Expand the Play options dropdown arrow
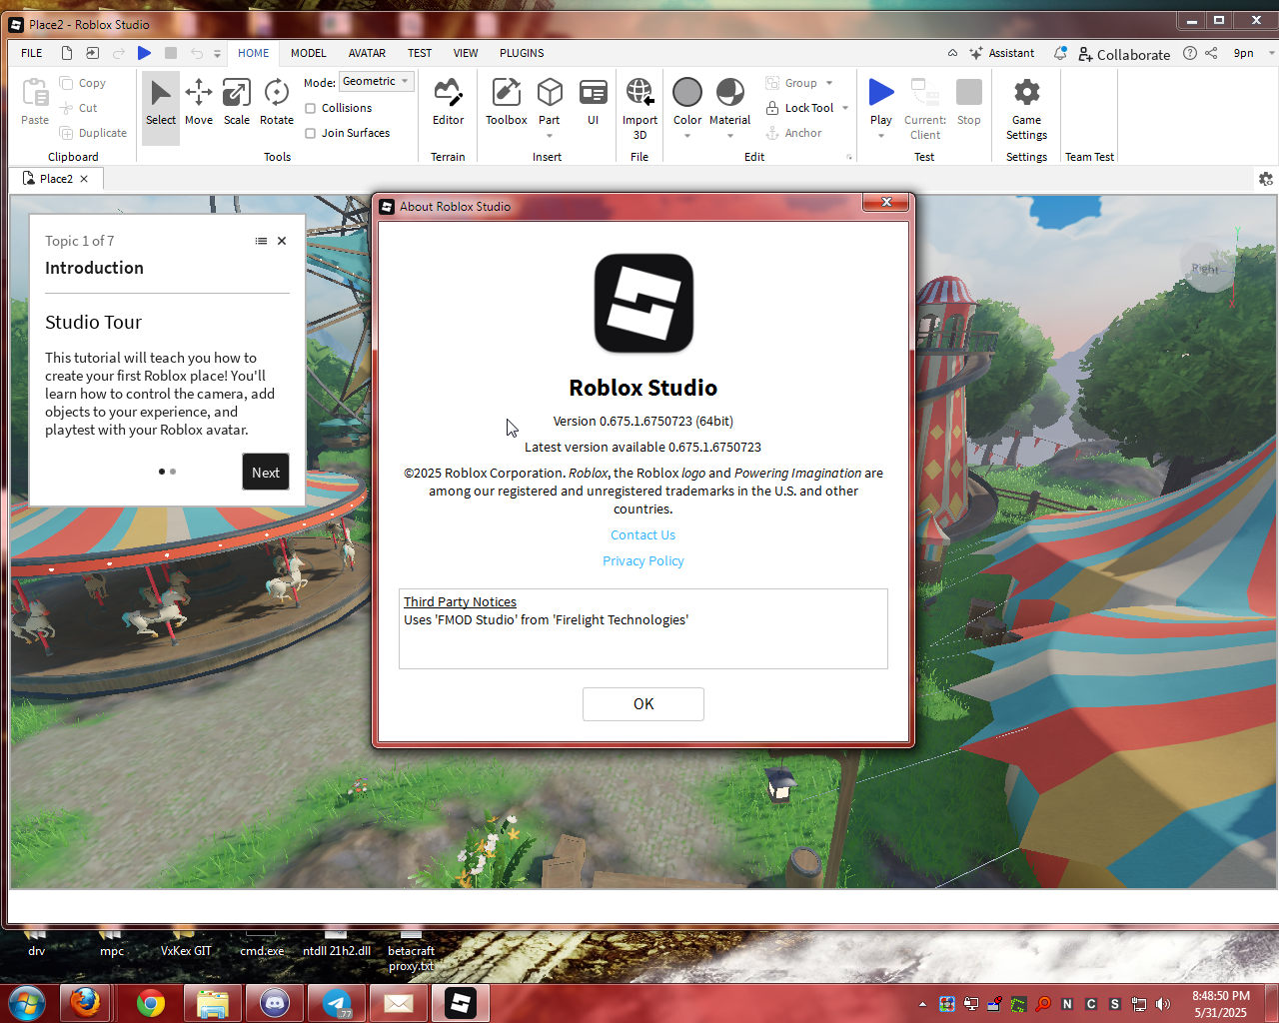 881,136
